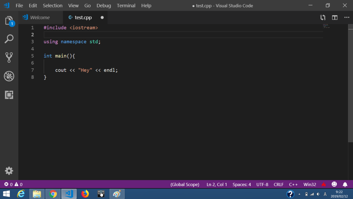Open the Help menu
The width and height of the screenshot is (353, 199).
pyautogui.click(x=146, y=6)
